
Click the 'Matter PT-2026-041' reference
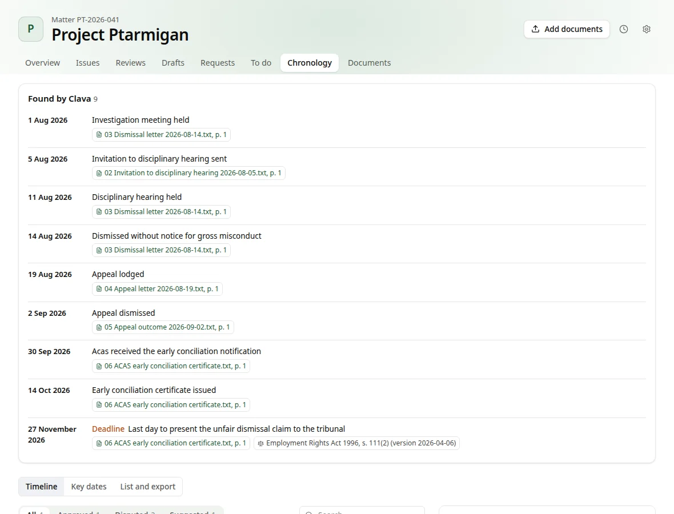tap(85, 20)
